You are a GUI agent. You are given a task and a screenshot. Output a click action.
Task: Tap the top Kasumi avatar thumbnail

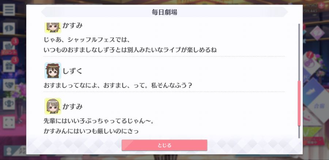pos(53,28)
